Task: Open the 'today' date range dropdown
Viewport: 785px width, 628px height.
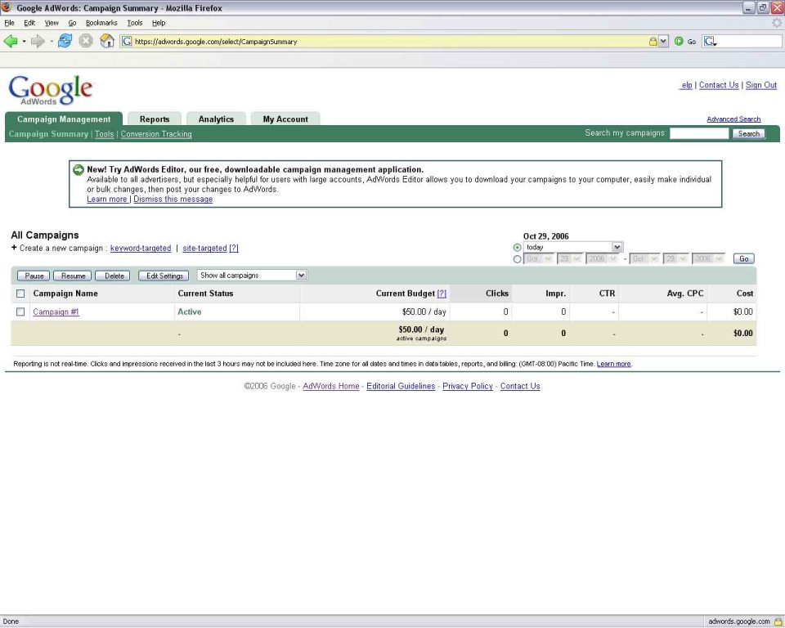Action: tap(572, 247)
